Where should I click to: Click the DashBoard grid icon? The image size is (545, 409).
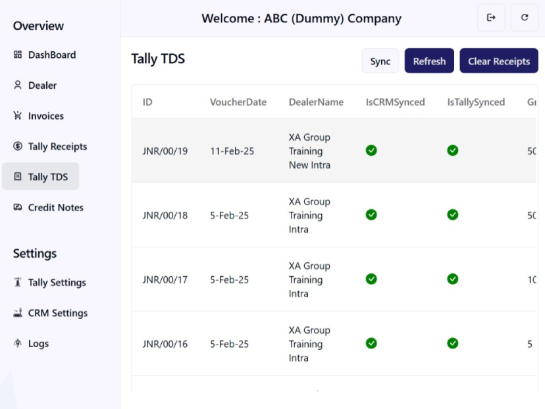(18, 55)
